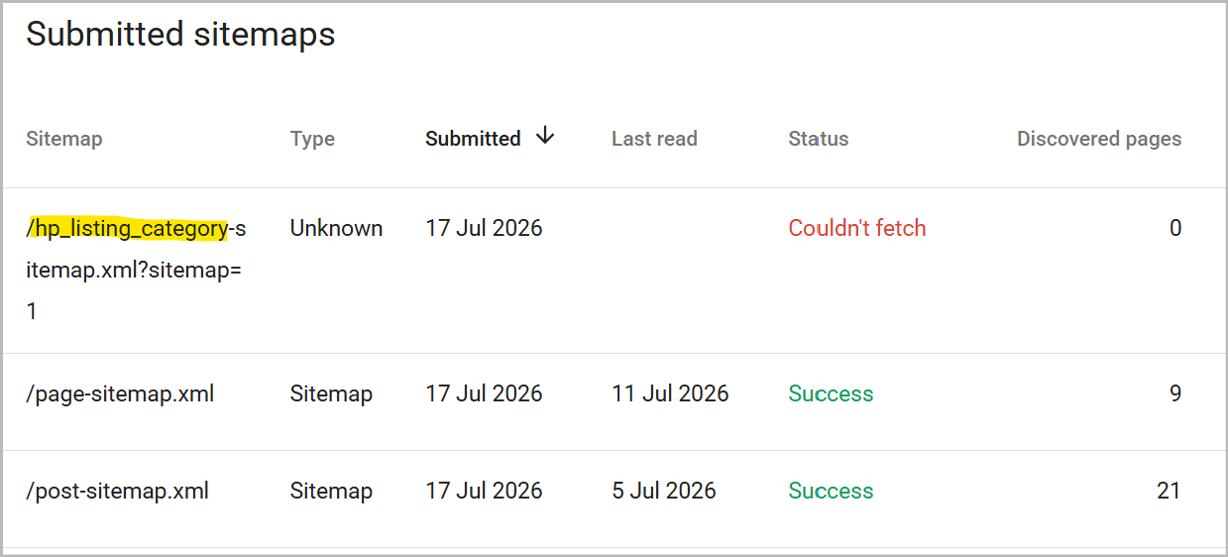Click the 5 Jul 2026 last read date
Image resolution: width=1228 pixels, height=557 pixels.
(x=664, y=491)
